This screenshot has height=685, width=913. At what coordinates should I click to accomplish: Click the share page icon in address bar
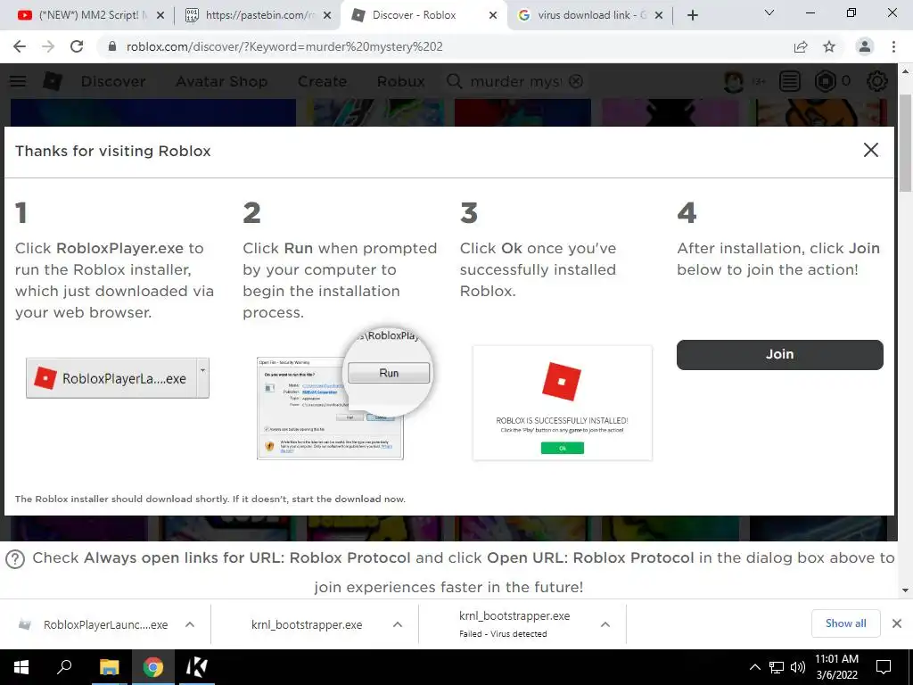[x=801, y=46]
